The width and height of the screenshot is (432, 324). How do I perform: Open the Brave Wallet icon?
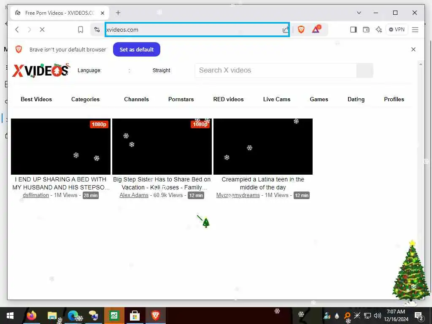366,30
